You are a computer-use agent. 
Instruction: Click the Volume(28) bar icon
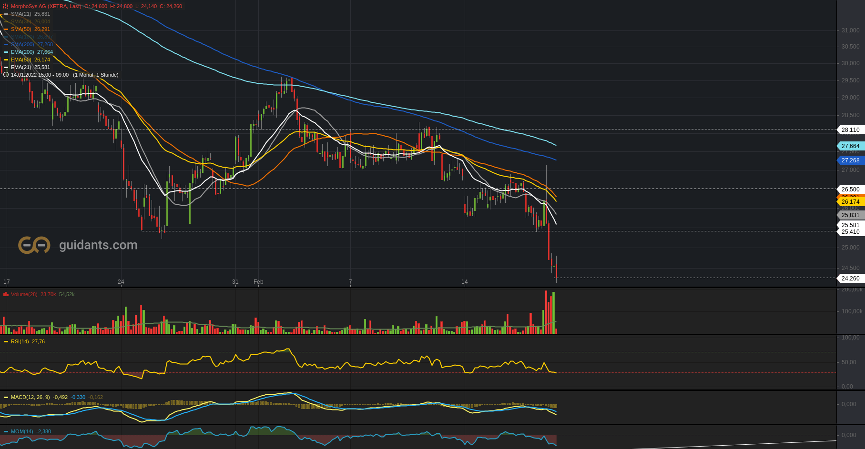[6, 294]
